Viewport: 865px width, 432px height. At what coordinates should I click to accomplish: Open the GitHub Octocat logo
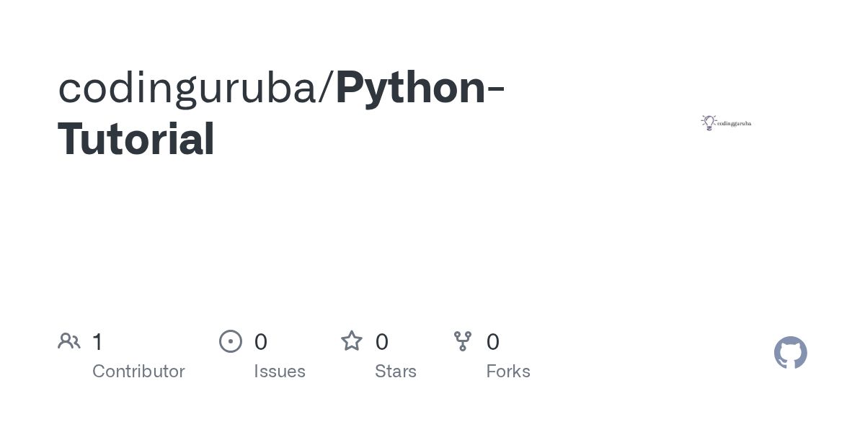pos(791,353)
